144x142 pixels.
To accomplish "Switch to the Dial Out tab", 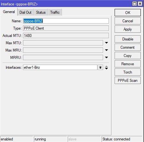I will point(26,12).
